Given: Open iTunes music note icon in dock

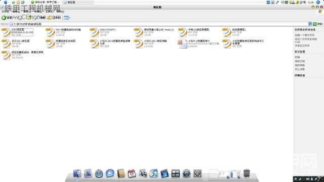Looking at the screenshot, I should pyautogui.click(x=153, y=173).
